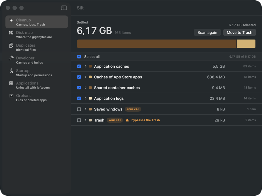Switch to Developer caches and builds
Image resolution: width=262 pixels, height=196 pixels.
coord(37,60)
